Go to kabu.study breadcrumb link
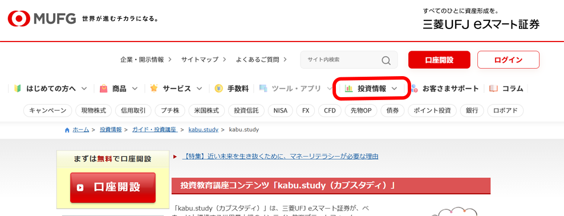The image size is (564, 216). [x=203, y=130]
